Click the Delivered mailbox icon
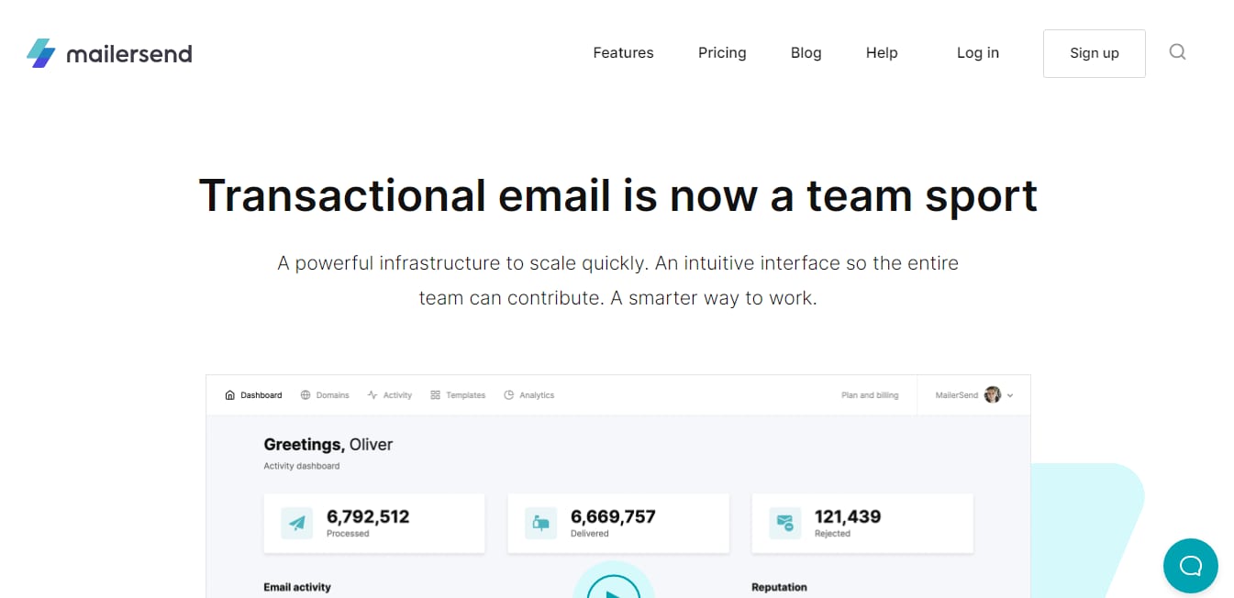1234x598 pixels. click(540, 523)
